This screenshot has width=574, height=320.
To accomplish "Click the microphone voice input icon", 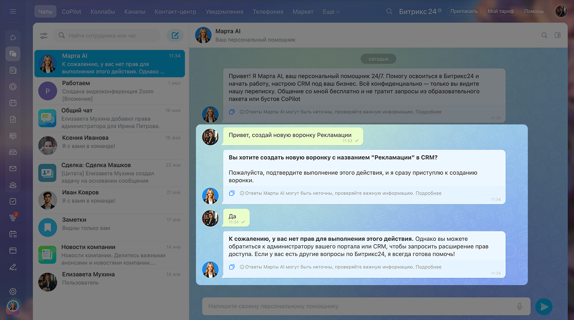I will tap(520, 307).
